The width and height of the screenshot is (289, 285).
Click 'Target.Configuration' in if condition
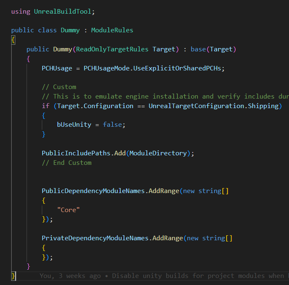coord(95,106)
